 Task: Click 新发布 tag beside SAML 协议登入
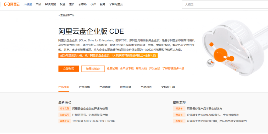(x=179, y=115)
